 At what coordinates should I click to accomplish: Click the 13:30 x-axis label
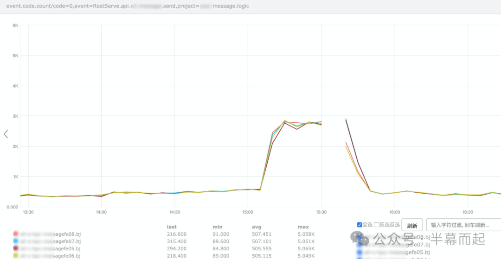point(28,212)
